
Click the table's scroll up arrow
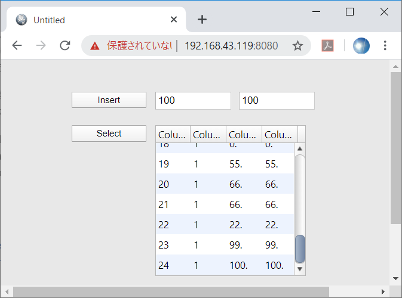coord(300,148)
